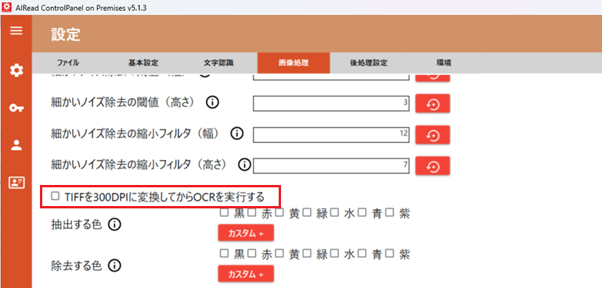Viewport: 602px width, 288px height.
Task: Show info for 除去する色
Action: pyautogui.click(x=114, y=265)
